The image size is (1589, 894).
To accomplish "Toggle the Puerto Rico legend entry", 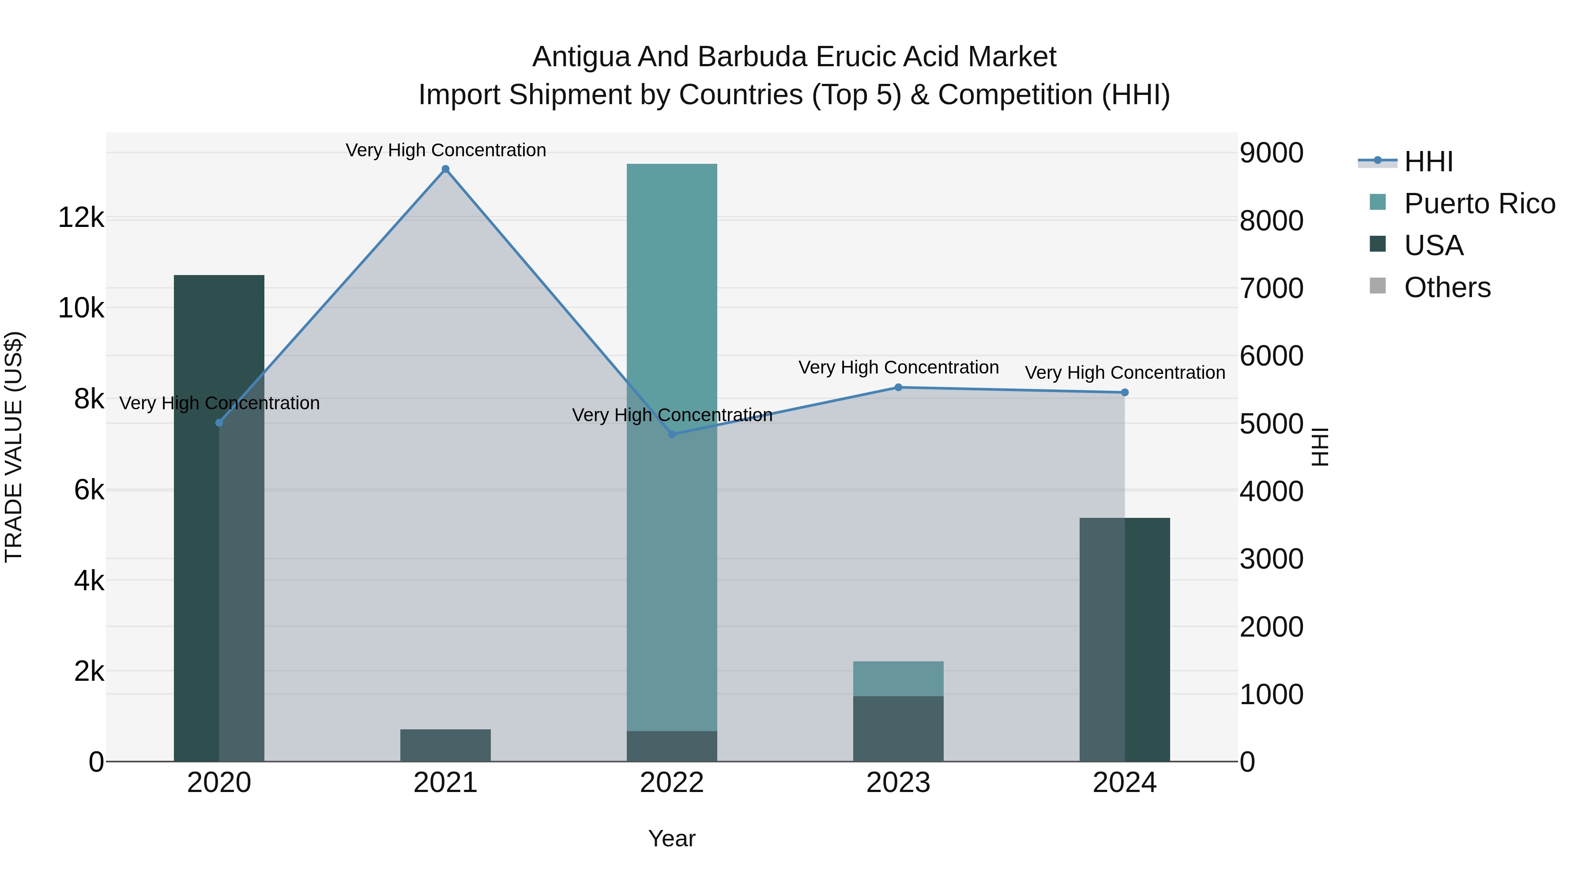I will [1462, 204].
